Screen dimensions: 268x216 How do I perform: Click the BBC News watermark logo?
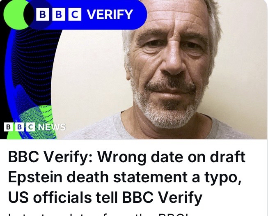tap(34, 127)
